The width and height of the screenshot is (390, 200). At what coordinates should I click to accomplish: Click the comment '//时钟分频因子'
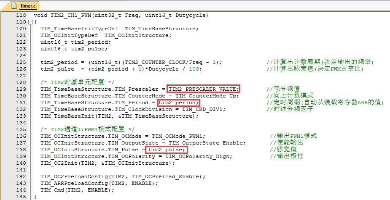(290, 109)
